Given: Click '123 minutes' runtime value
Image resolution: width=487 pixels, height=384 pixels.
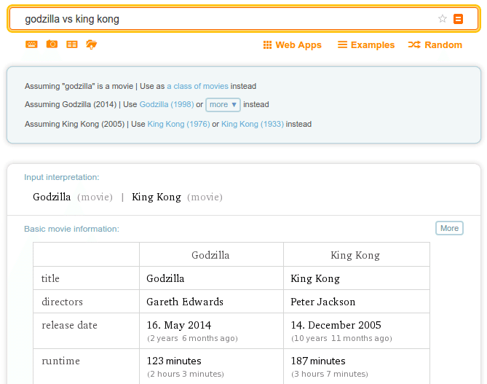Looking at the screenshot, I should [x=174, y=361].
